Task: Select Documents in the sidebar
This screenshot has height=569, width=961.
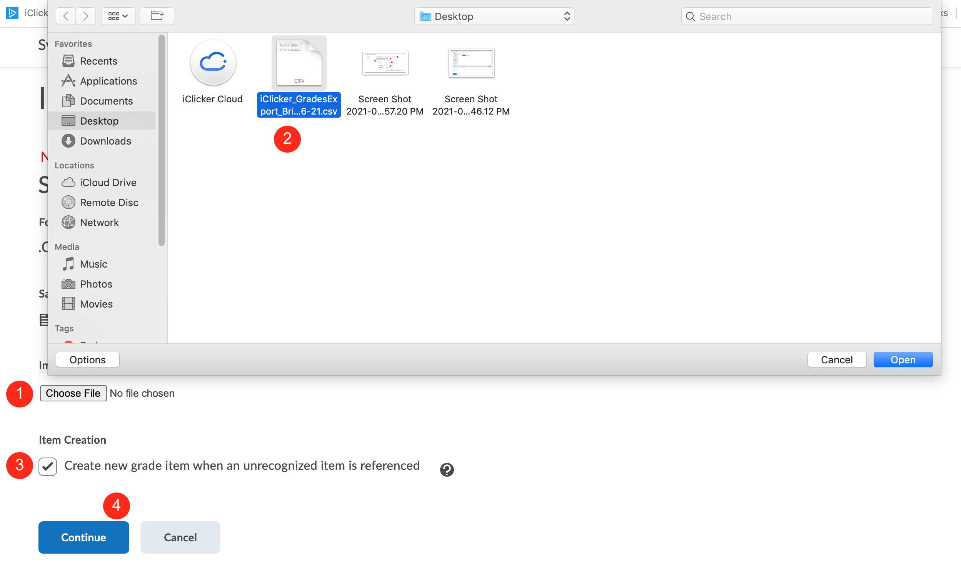Action: [102, 101]
